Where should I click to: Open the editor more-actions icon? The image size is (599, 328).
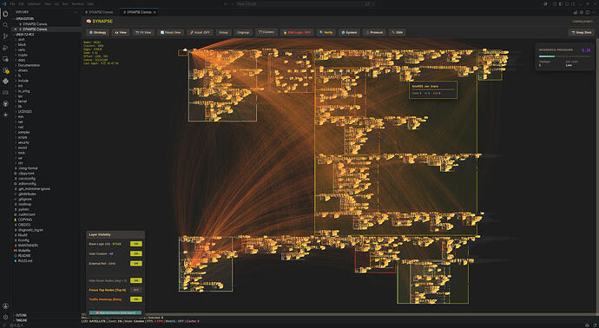(x=594, y=12)
